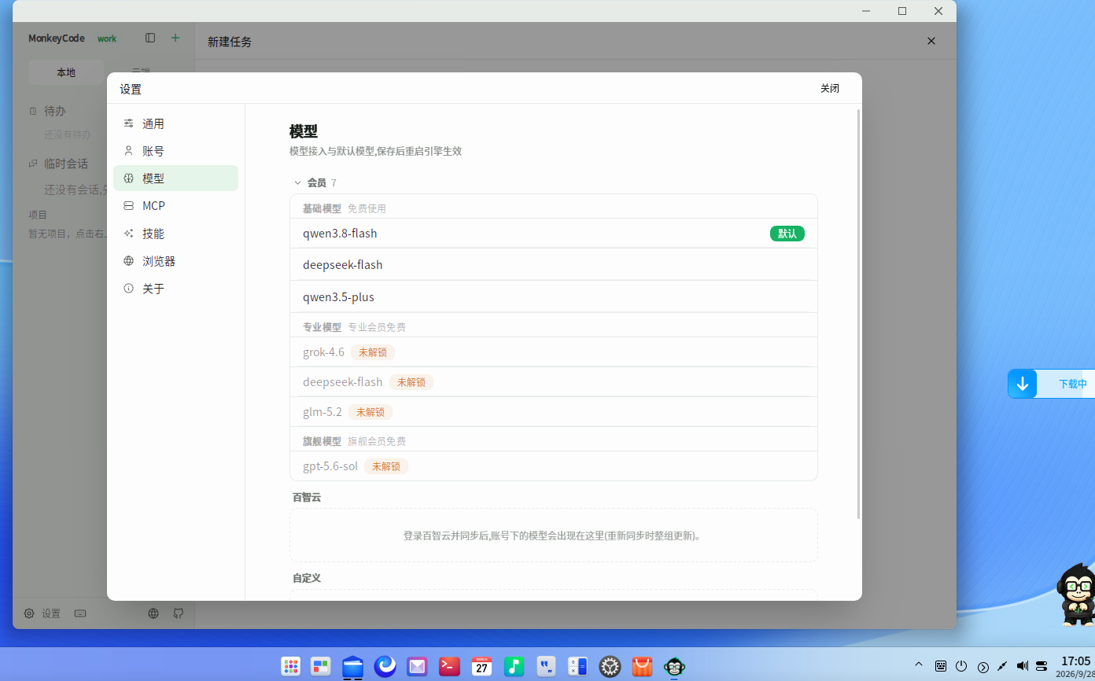1095x681 pixels.
Task: Open the 账号 account settings section
Action: coord(175,151)
